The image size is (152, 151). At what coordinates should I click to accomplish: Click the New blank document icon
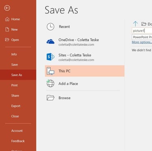[7, 30]
